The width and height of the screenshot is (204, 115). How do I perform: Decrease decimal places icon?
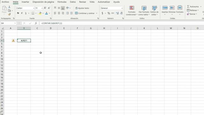coord(121,13)
